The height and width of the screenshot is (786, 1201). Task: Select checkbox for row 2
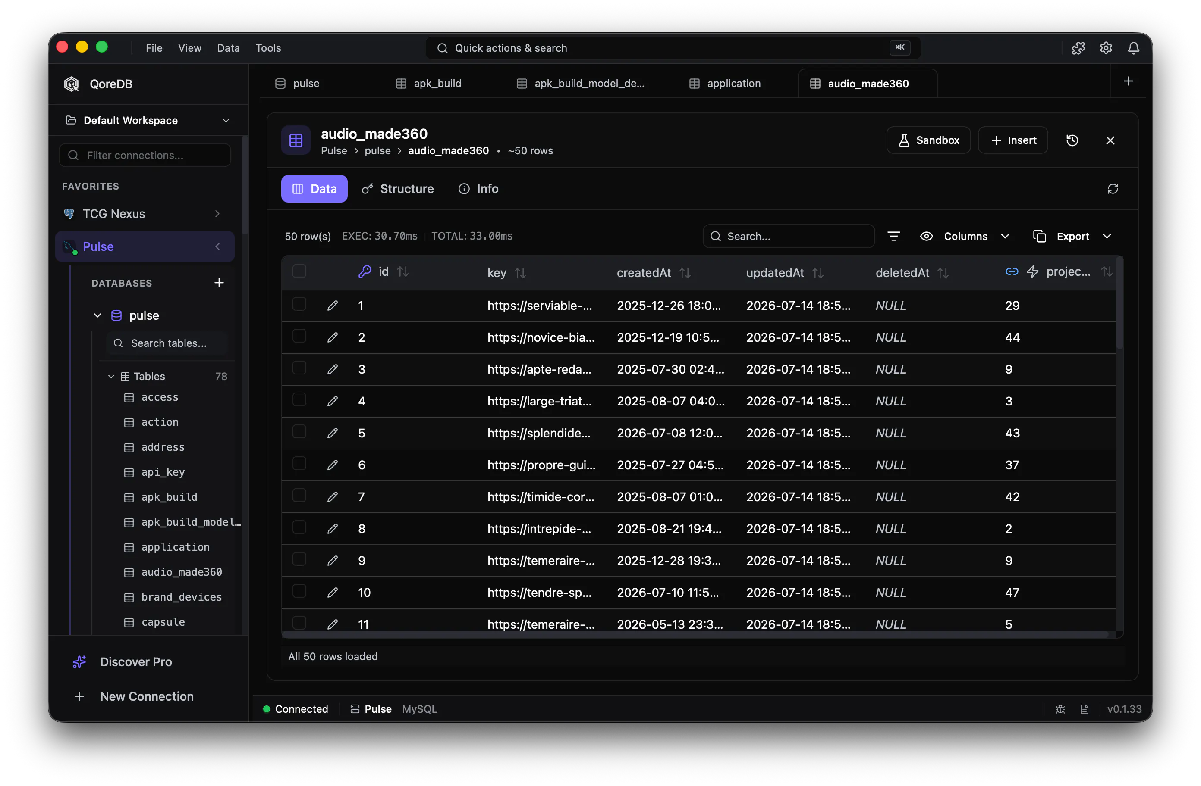click(299, 336)
